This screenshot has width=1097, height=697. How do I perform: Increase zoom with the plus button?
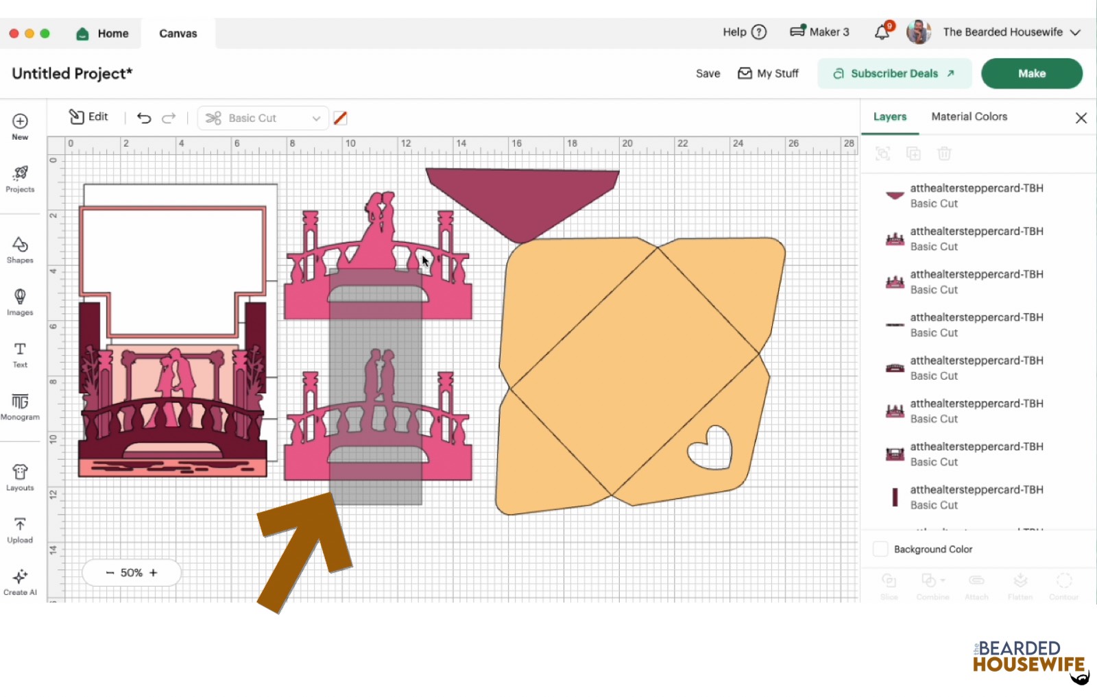(x=154, y=572)
